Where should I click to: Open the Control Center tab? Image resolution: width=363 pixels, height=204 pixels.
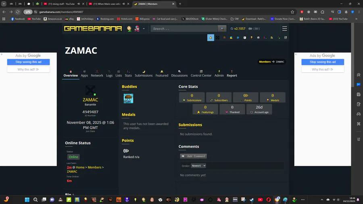point(201,74)
